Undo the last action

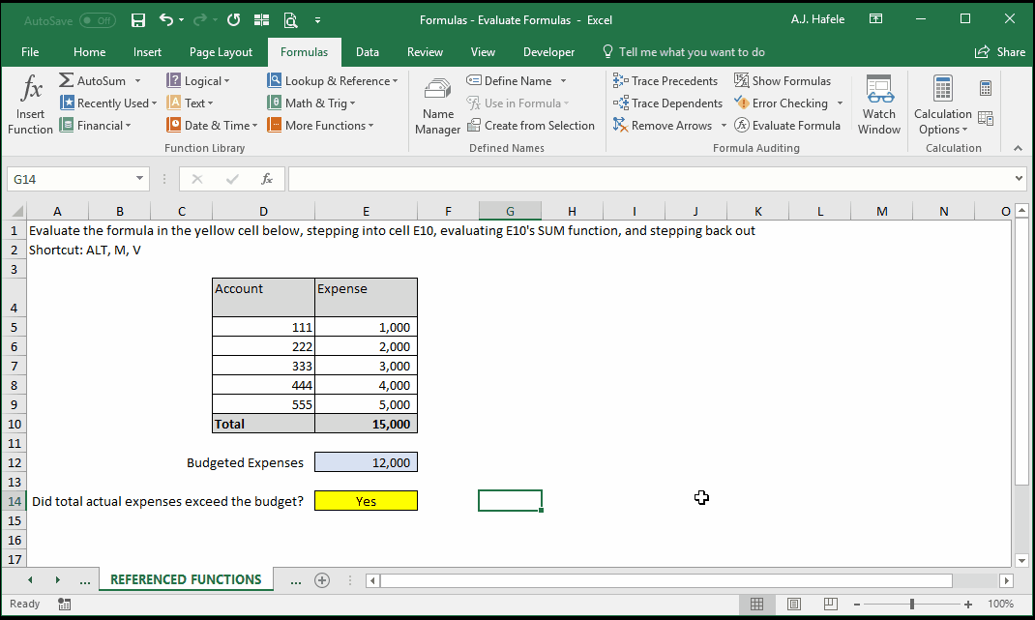[165, 19]
